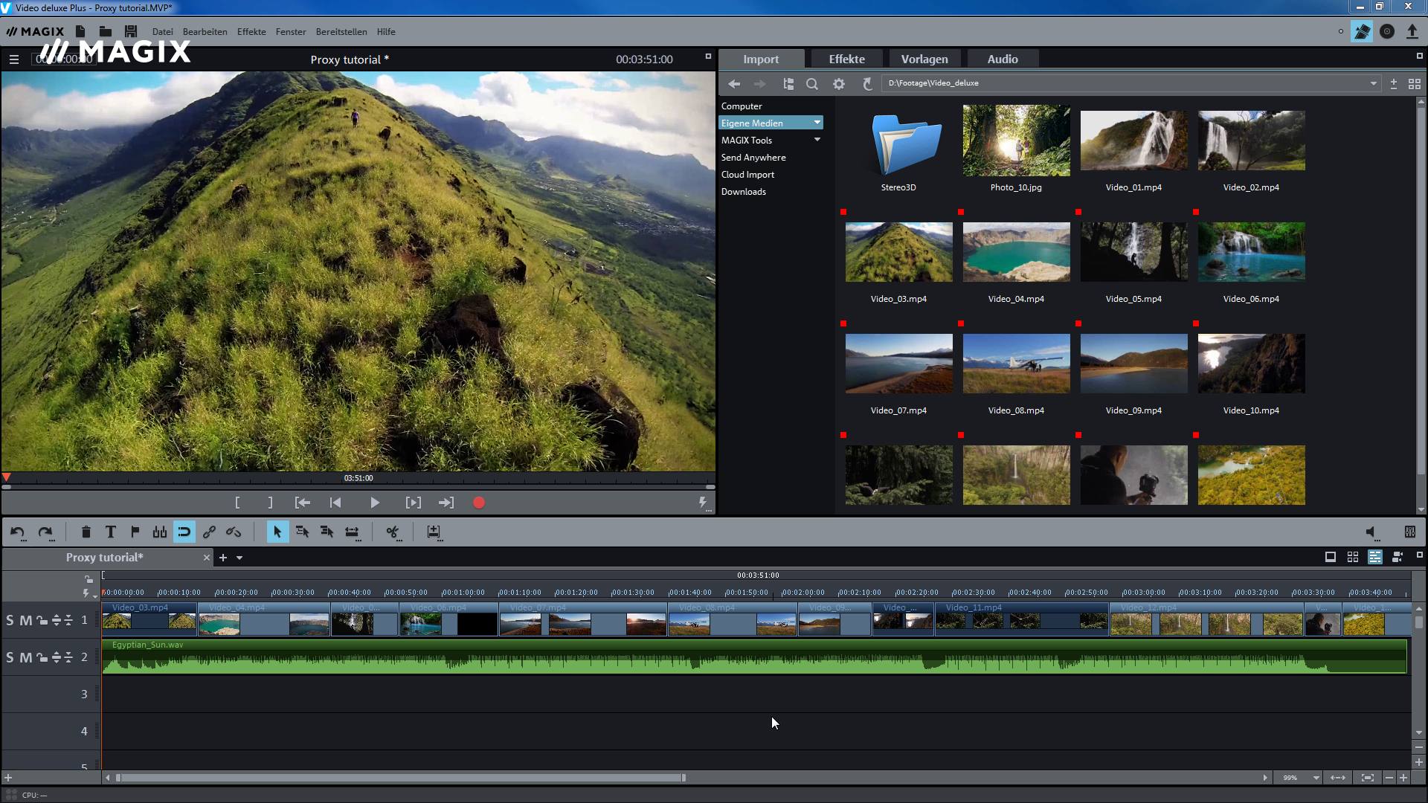Open media pool settings gear
1428x803 pixels.
click(x=839, y=84)
